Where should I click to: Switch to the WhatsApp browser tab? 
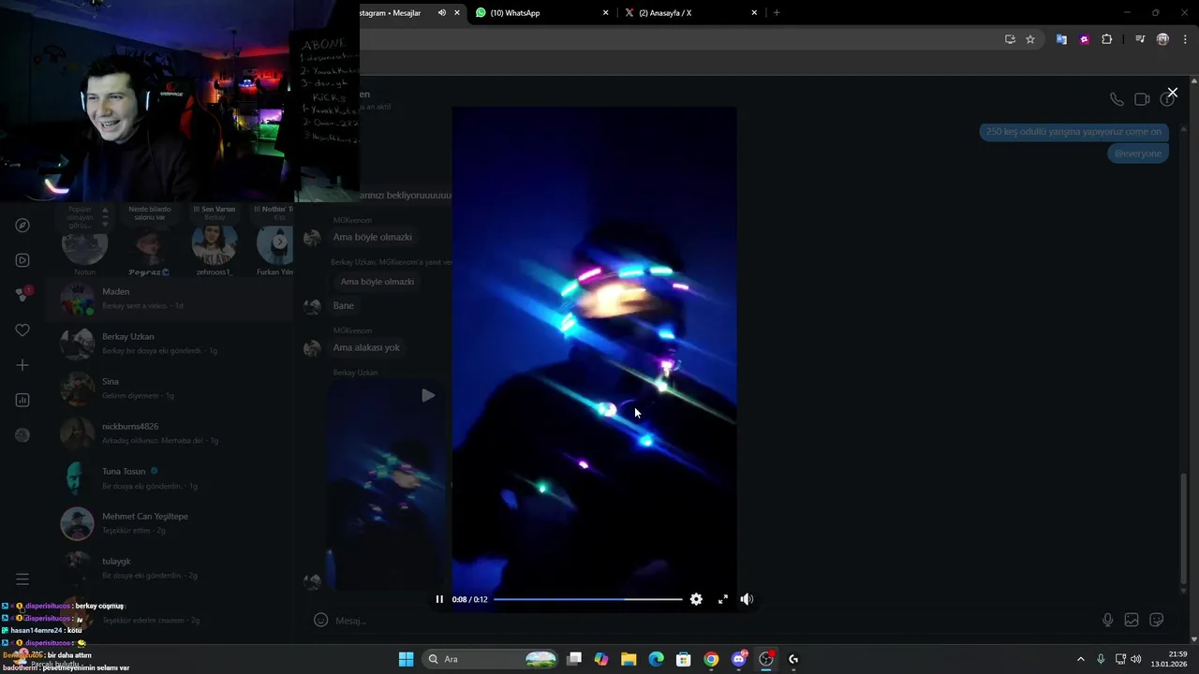(x=541, y=12)
